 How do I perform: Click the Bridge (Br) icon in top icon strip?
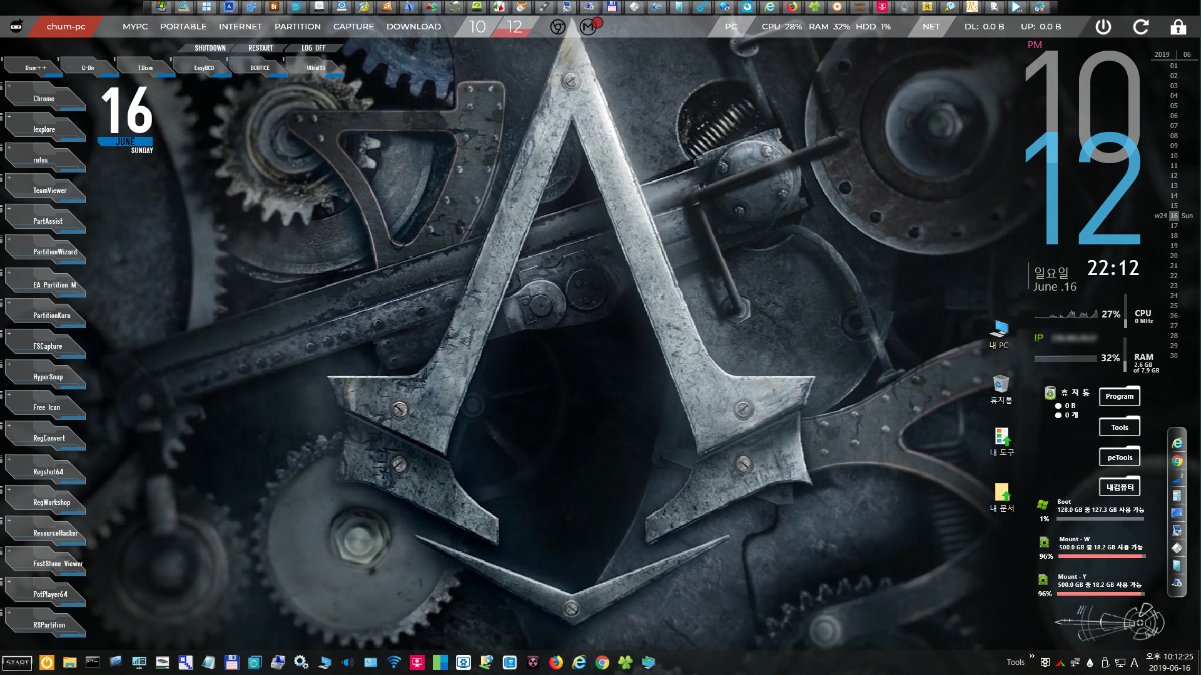pyautogui.click(x=274, y=7)
